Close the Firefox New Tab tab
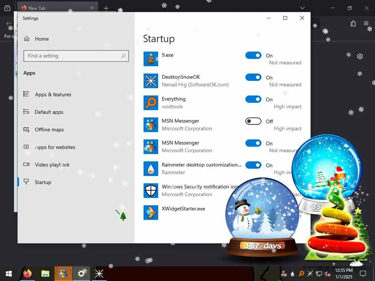 92,8
